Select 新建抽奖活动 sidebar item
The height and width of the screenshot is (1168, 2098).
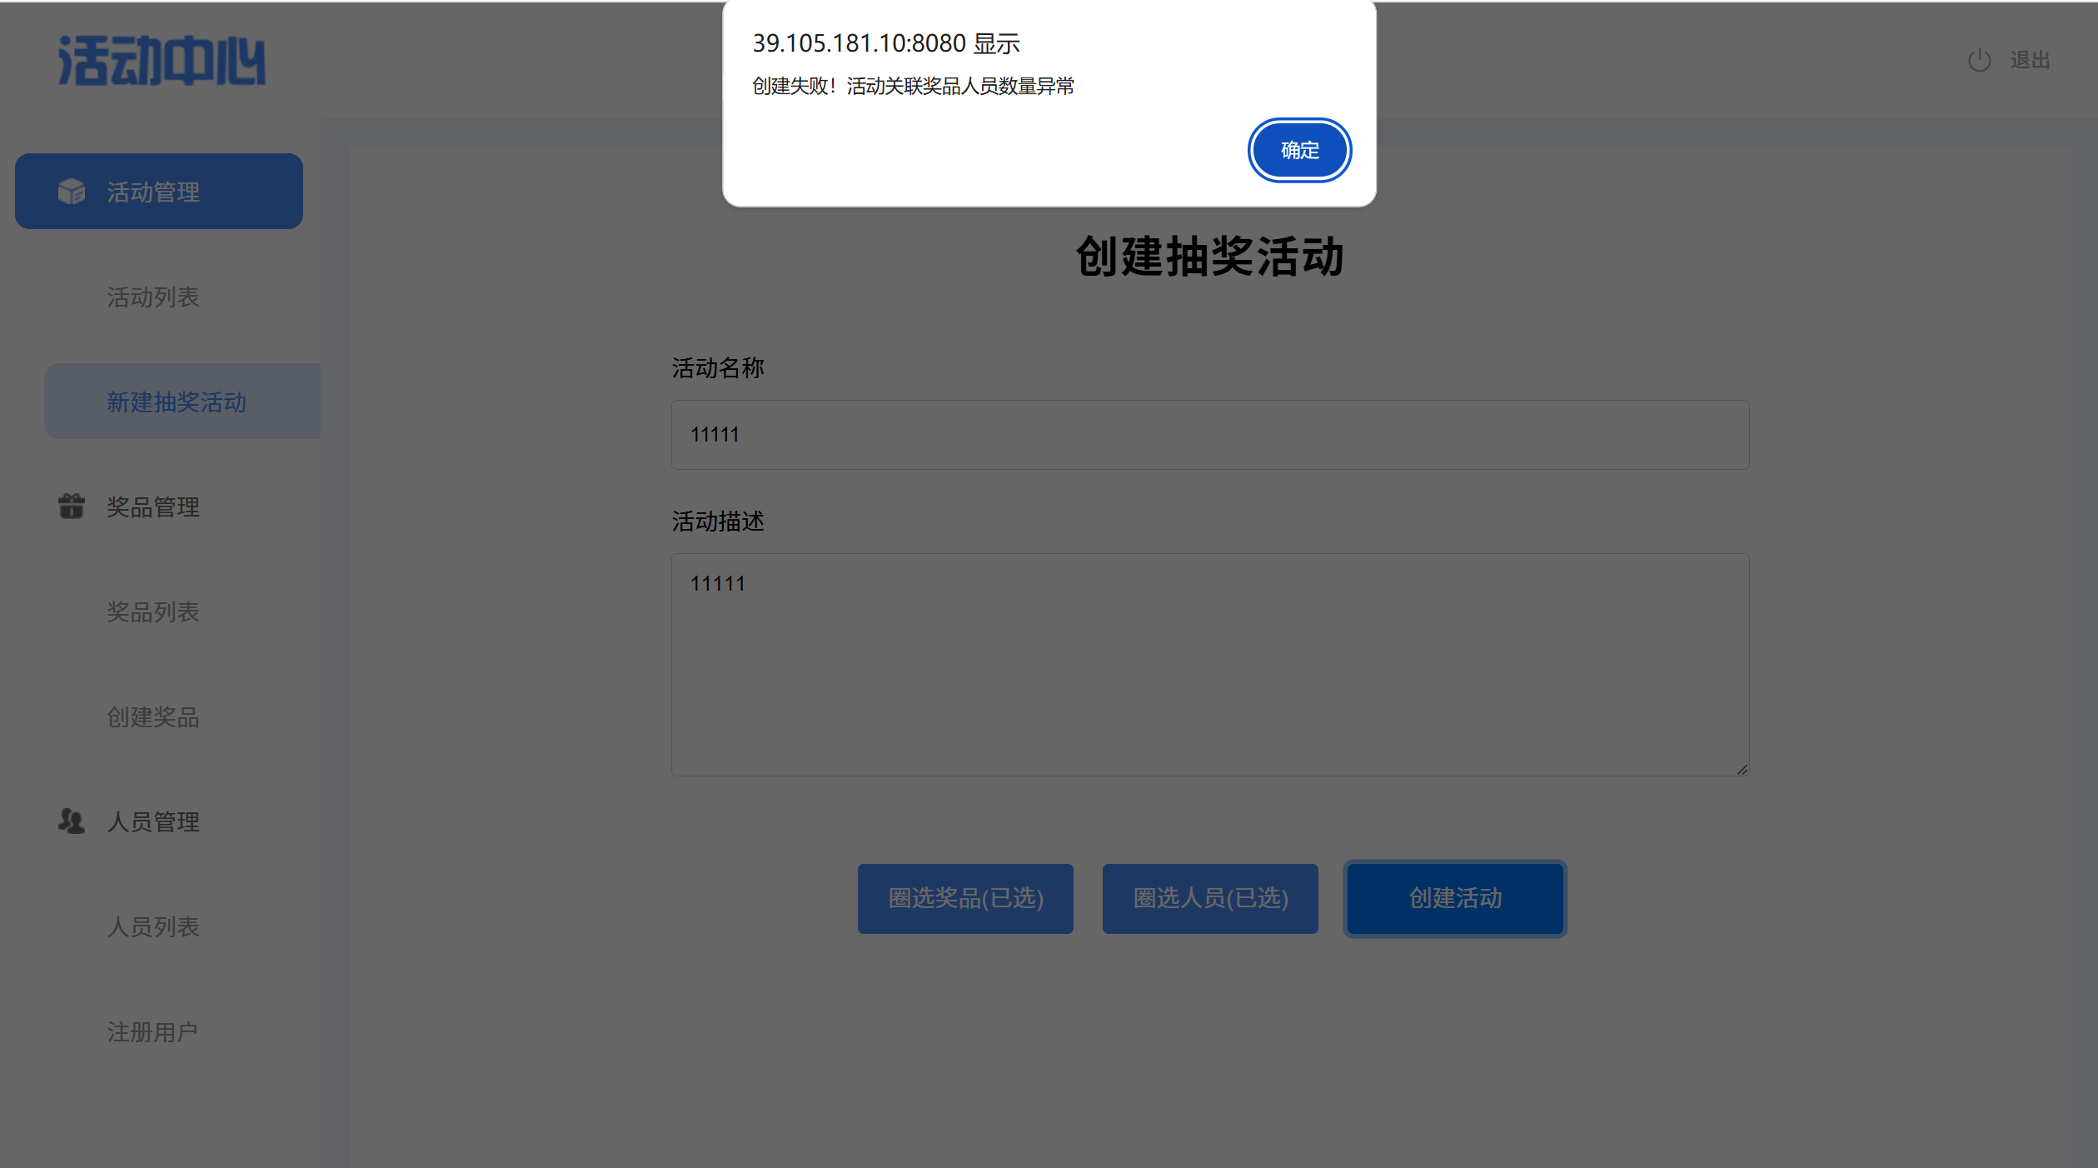point(177,402)
